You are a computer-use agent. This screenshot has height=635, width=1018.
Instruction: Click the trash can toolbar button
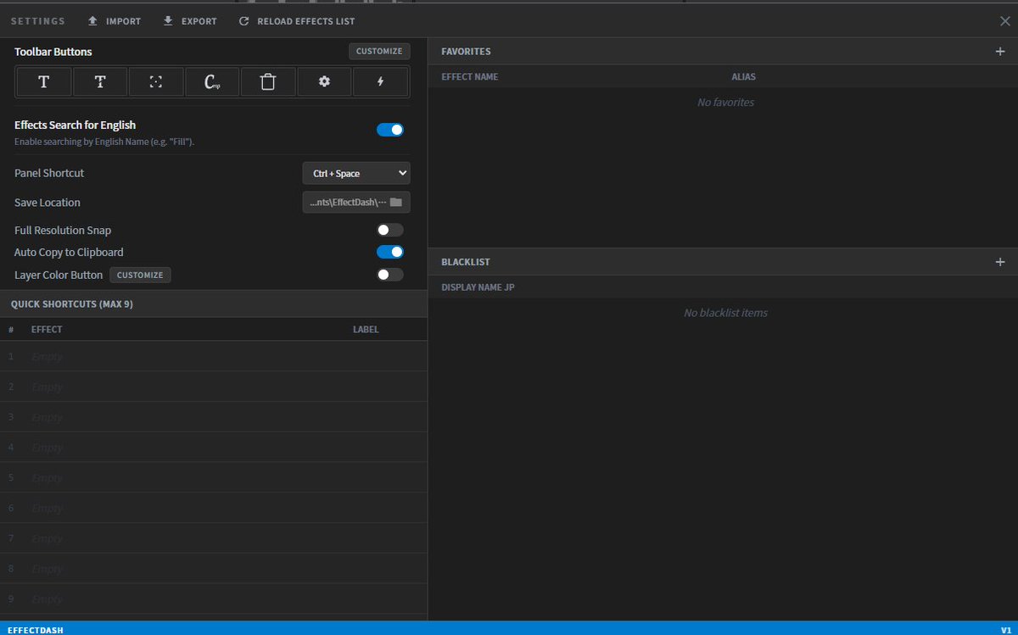268,82
